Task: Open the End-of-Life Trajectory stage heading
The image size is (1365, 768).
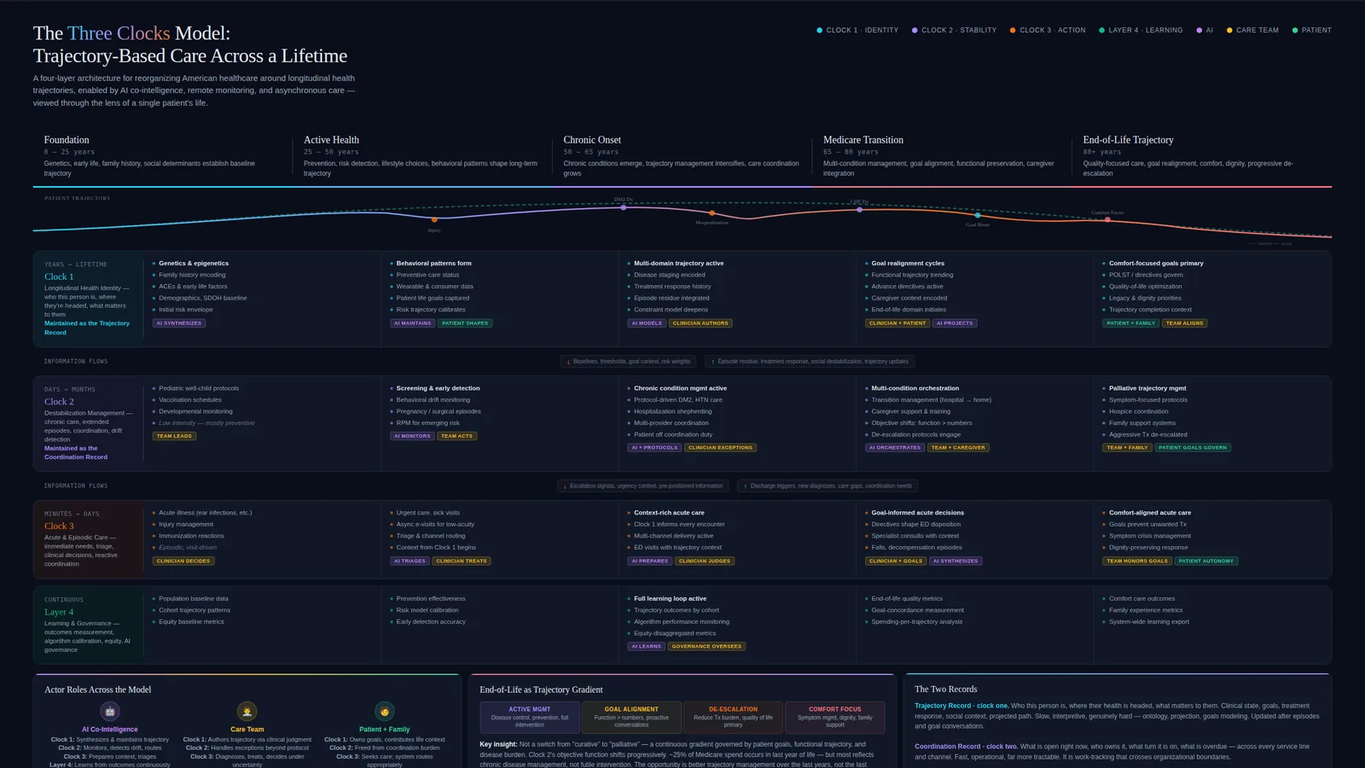Action: (x=1128, y=140)
